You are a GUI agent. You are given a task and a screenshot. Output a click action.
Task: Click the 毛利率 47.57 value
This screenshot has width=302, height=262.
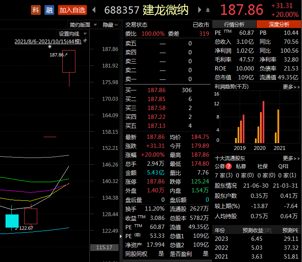(x=247, y=59)
